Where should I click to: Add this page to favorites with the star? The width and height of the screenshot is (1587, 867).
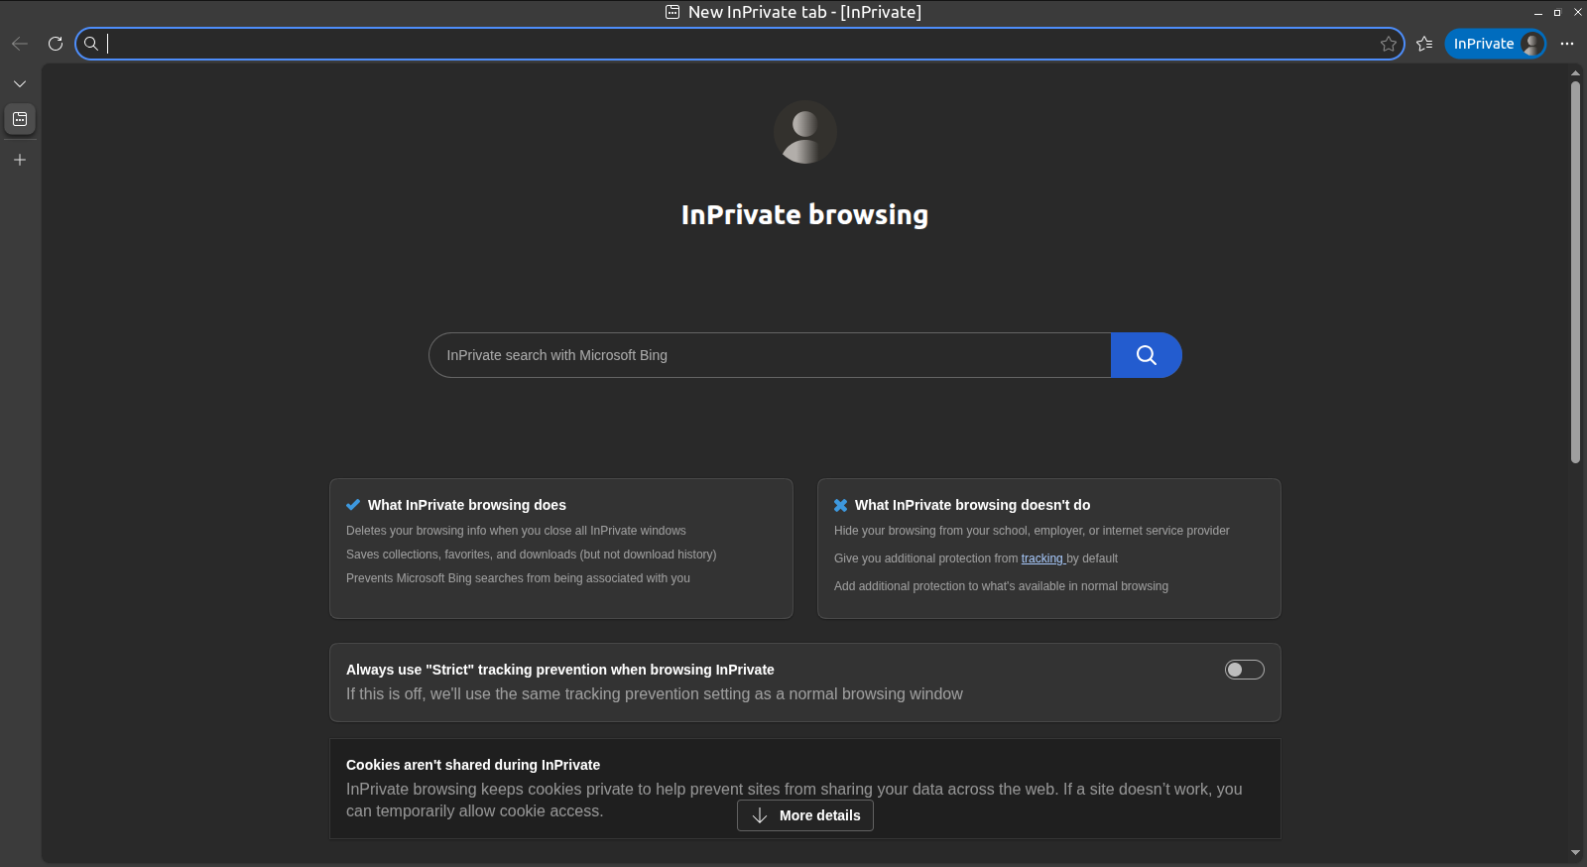[1389, 44]
